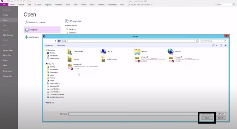This screenshot has height=129, width=237.
Task: Select Network in the navigation tree
Action: click(50, 103)
